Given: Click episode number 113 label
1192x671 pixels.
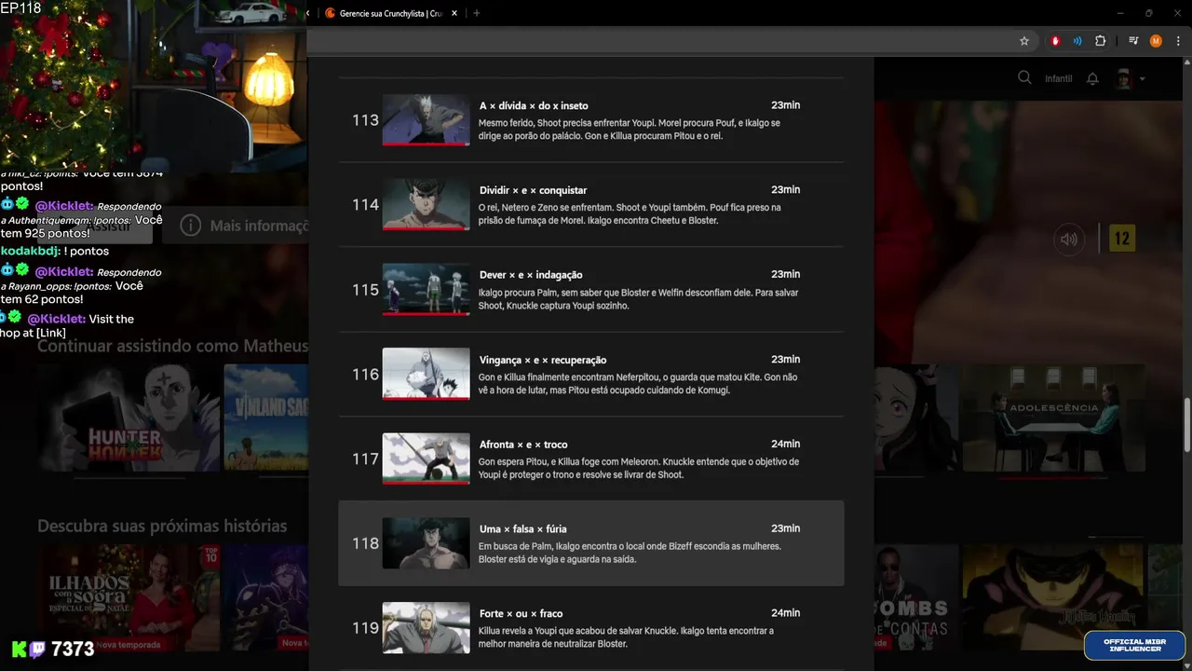Looking at the screenshot, I should point(365,120).
